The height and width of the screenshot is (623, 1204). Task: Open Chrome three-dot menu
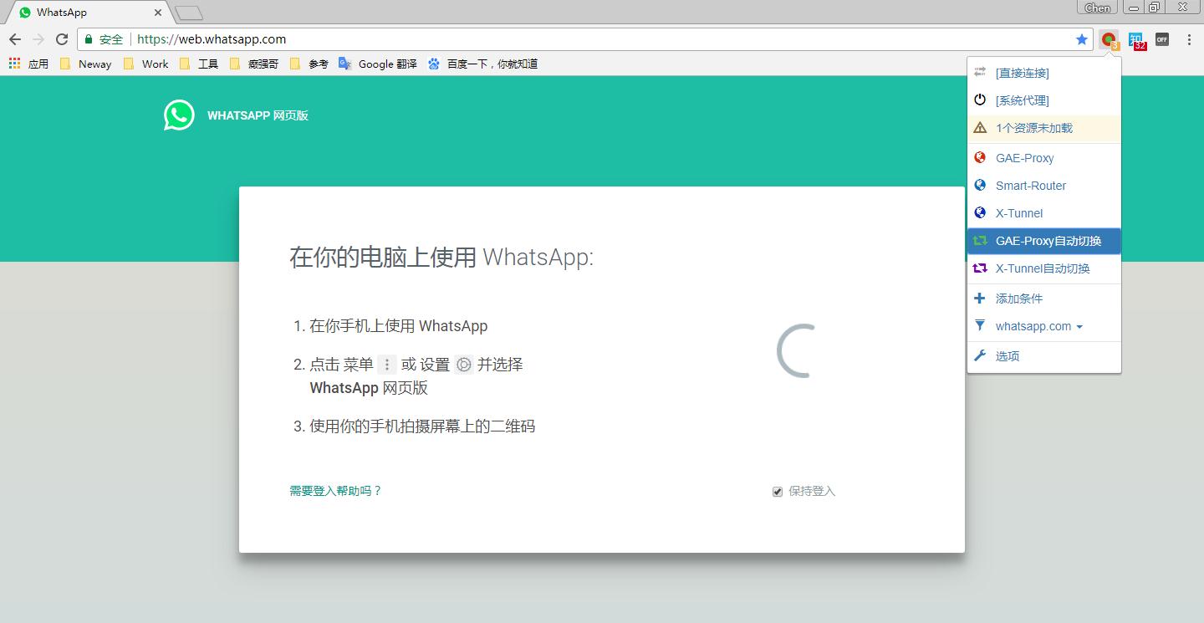1189,39
